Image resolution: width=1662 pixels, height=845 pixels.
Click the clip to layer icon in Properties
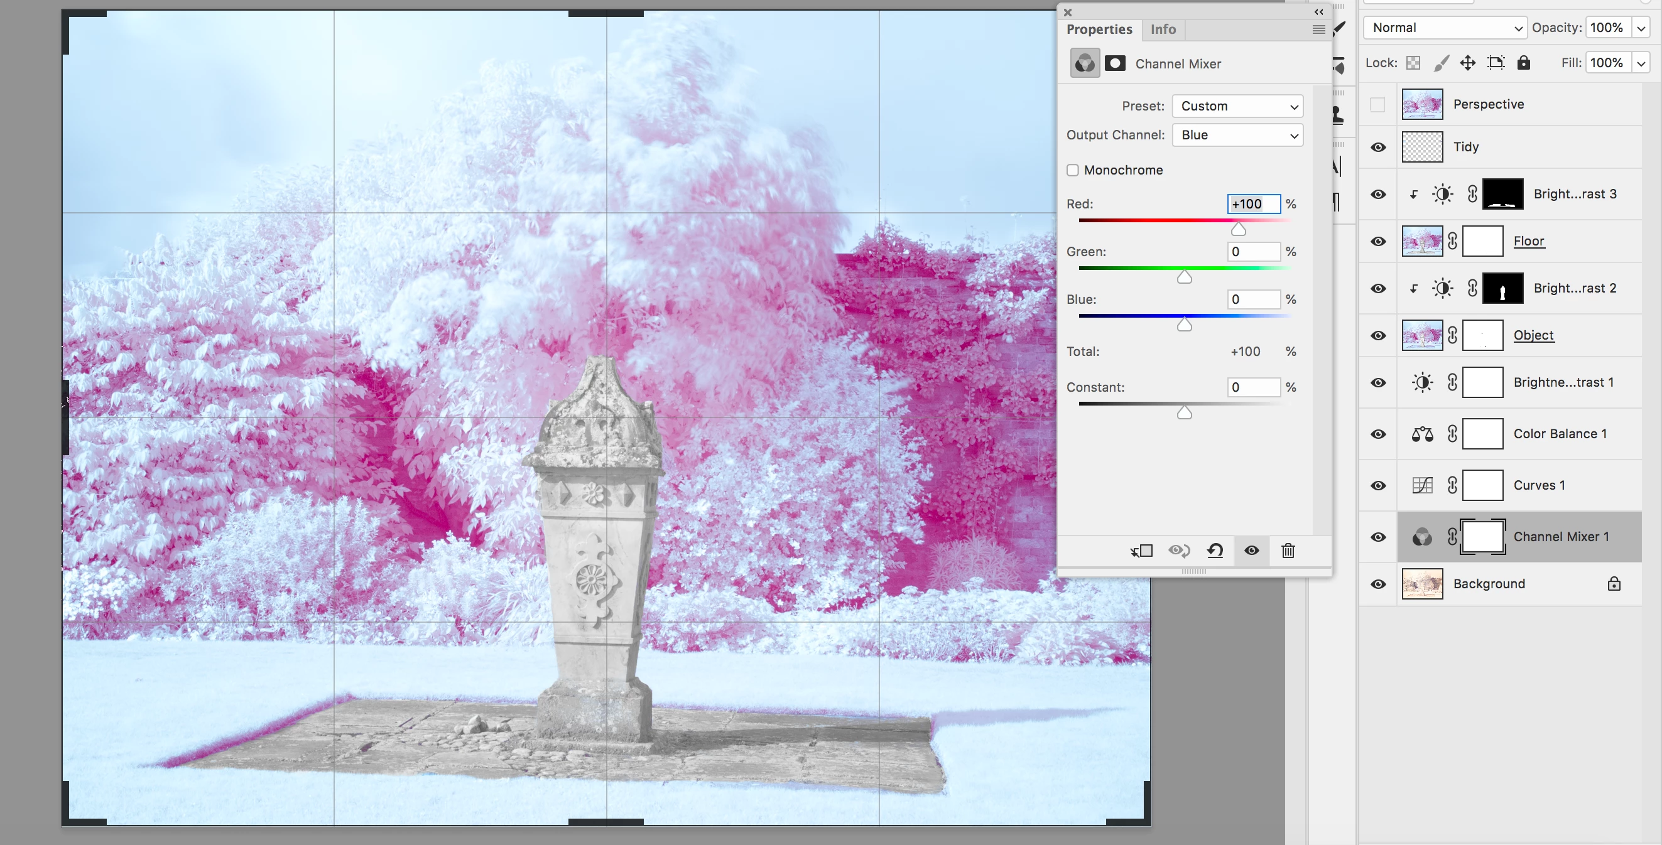point(1141,550)
